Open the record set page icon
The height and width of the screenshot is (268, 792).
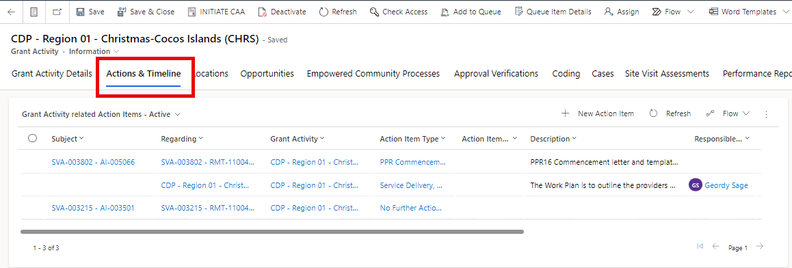(x=34, y=12)
